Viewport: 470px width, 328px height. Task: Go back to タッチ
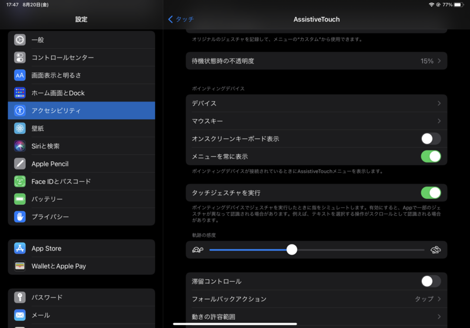pos(181,19)
